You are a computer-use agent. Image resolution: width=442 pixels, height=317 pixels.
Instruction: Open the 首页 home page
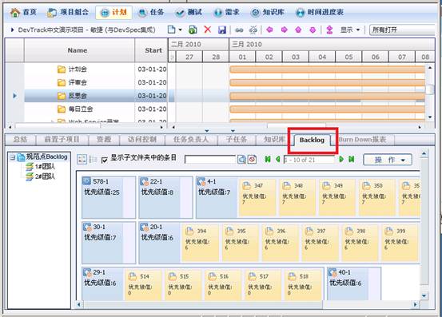tap(23, 13)
